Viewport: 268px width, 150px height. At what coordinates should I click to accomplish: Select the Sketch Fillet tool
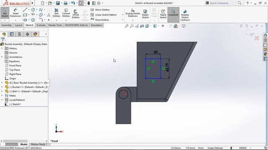point(41,20)
